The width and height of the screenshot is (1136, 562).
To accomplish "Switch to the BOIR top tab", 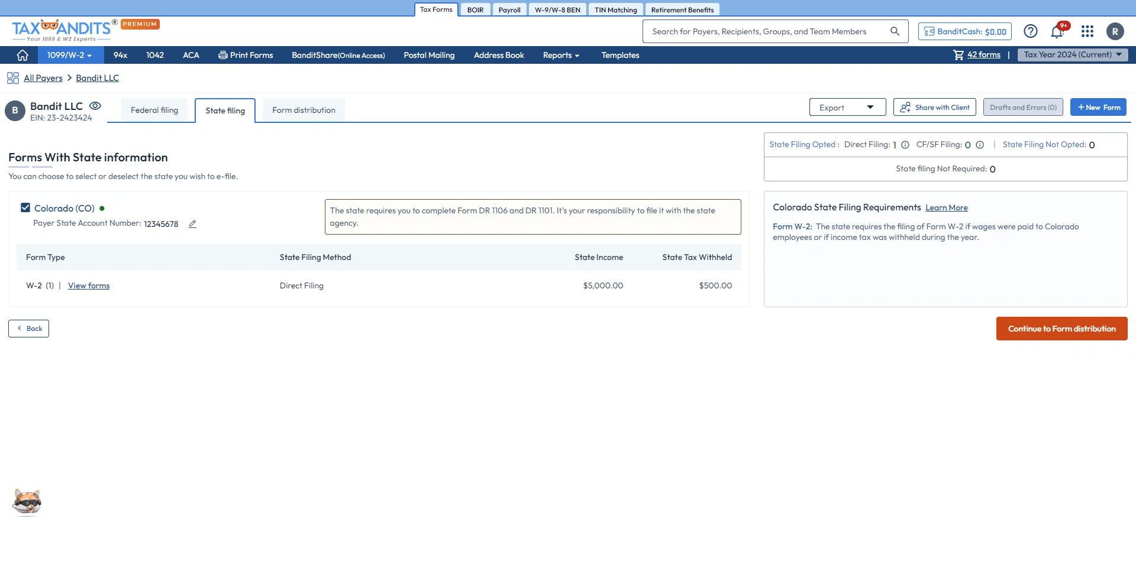I will pyautogui.click(x=475, y=9).
